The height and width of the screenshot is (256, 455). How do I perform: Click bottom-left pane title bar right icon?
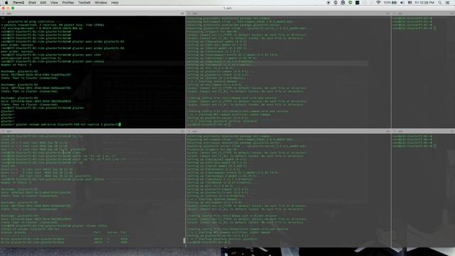pyautogui.click(x=182, y=132)
